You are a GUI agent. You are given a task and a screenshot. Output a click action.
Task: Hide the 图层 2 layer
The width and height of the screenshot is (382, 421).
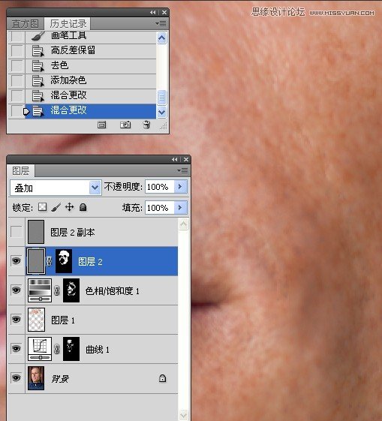pos(16,260)
